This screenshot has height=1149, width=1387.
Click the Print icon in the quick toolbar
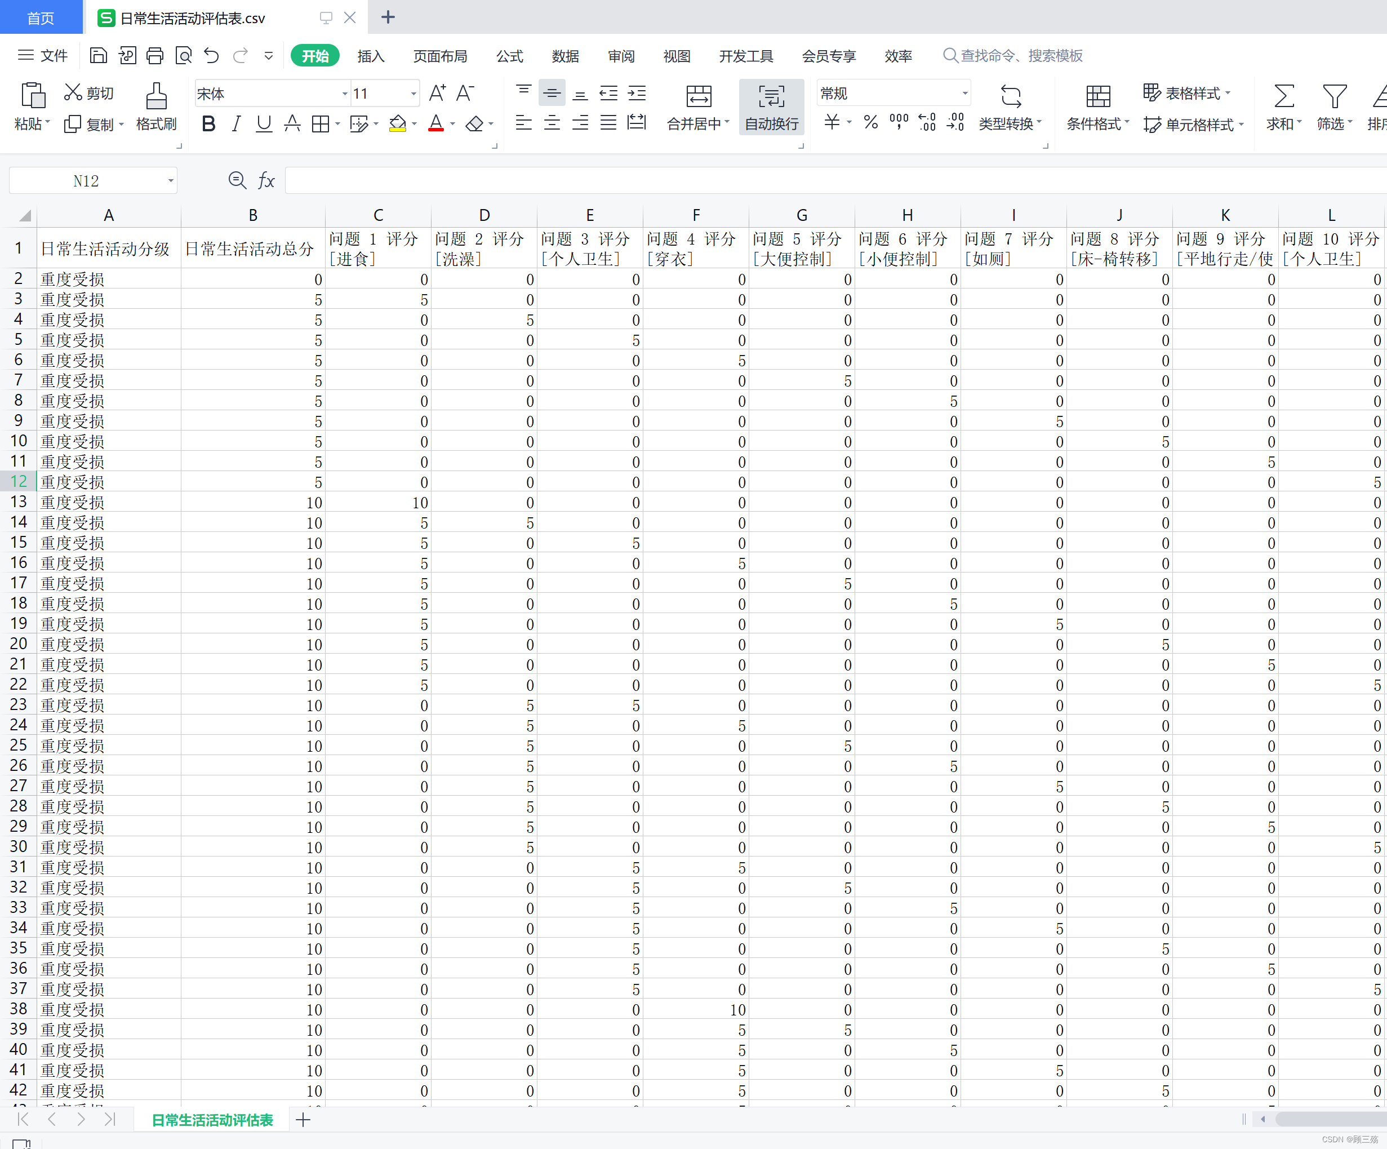coord(154,55)
